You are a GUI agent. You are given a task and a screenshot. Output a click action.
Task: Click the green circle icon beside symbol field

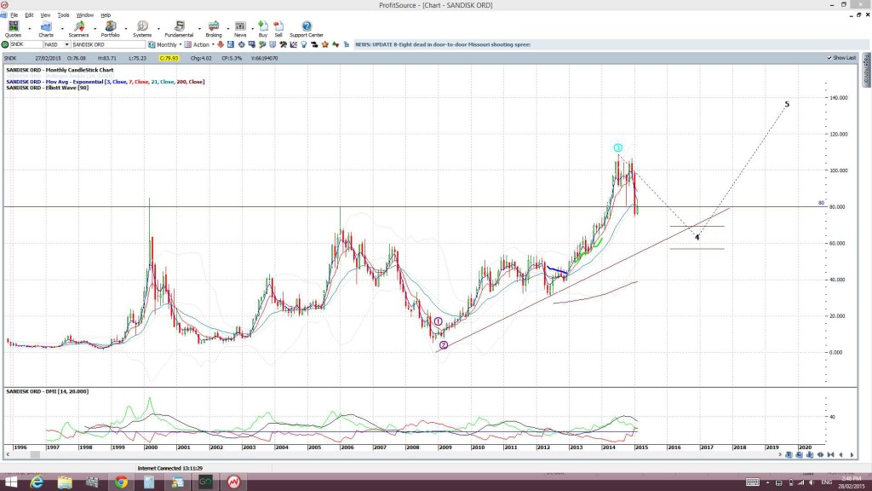pyautogui.click(x=5, y=44)
